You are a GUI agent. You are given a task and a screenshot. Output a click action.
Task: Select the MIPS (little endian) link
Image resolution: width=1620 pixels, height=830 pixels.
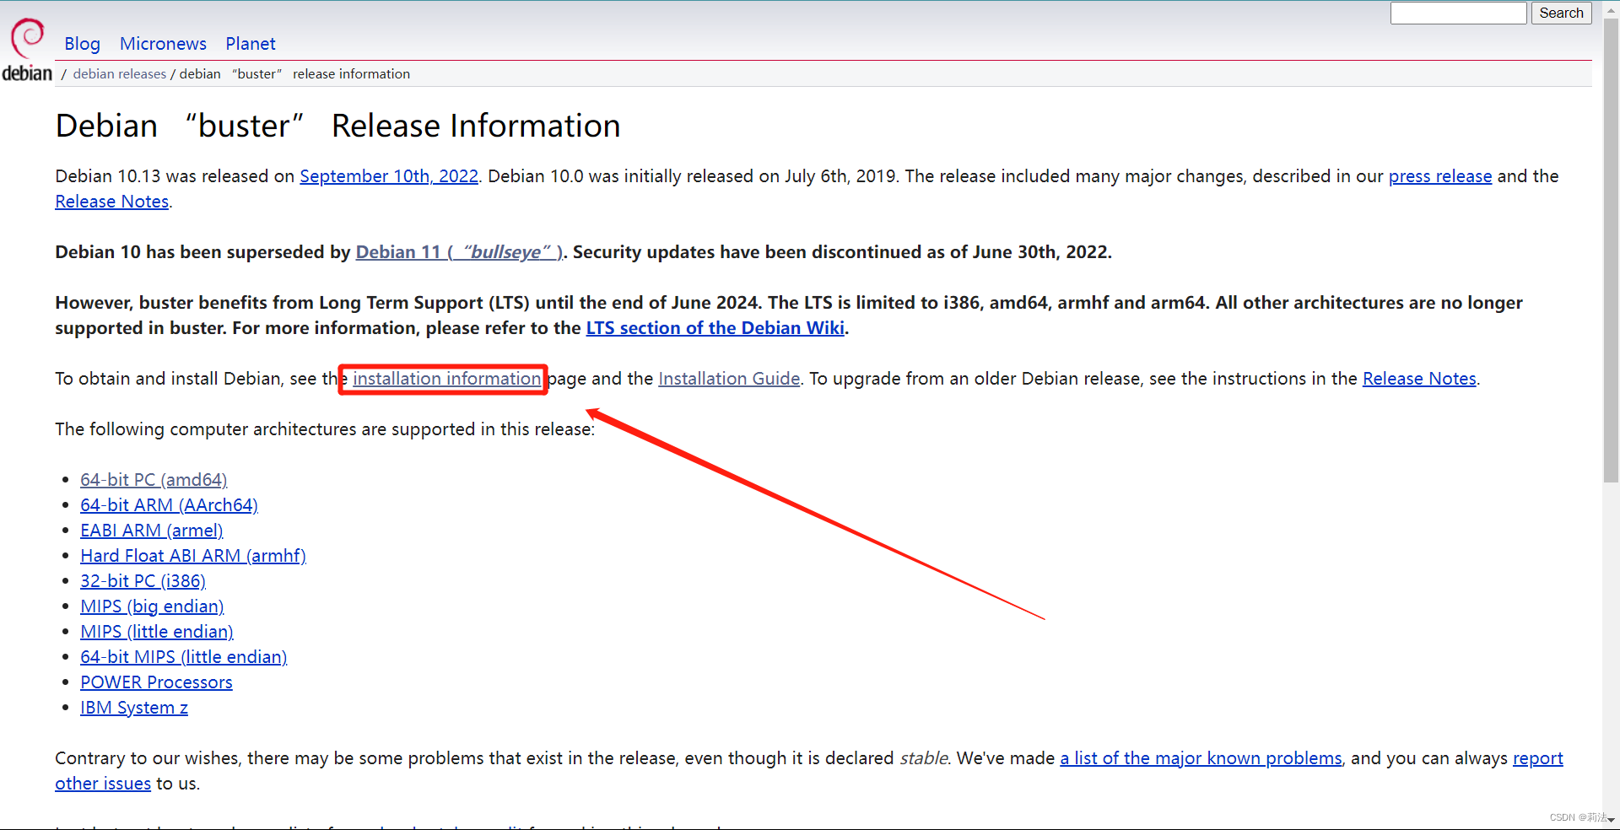click(x=157, y=632)
